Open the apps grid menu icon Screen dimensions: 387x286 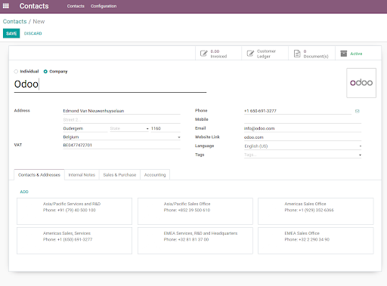6,6
